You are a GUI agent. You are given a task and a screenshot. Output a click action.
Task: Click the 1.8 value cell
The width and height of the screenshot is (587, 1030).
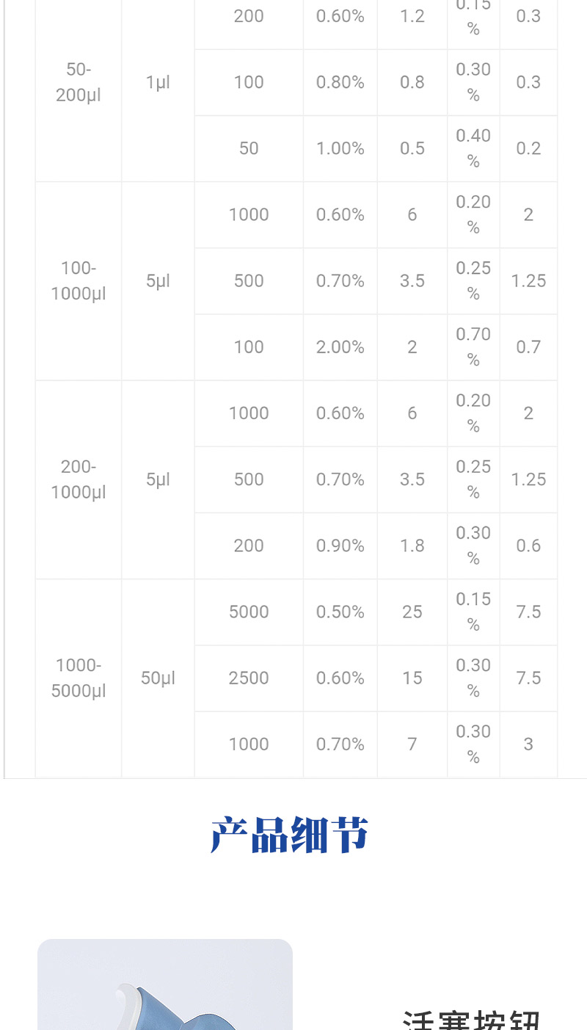[412, 545]
